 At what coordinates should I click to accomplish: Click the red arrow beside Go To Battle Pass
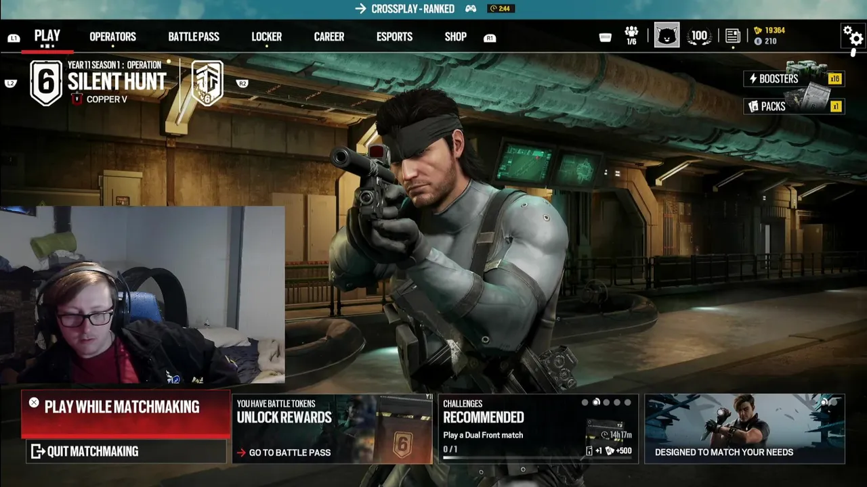[241, 453]
